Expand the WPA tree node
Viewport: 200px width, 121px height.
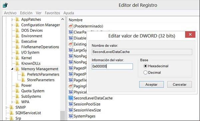[x=12, y=102]
